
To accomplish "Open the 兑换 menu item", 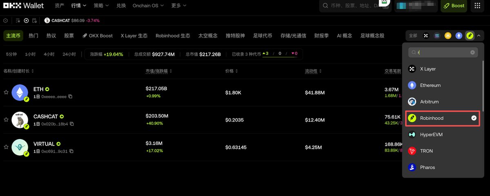I will (x=121, y=6).
